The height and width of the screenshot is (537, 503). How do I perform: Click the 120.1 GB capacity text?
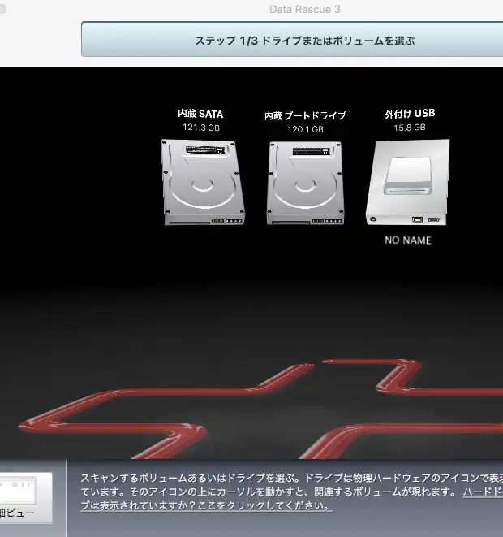305,129
